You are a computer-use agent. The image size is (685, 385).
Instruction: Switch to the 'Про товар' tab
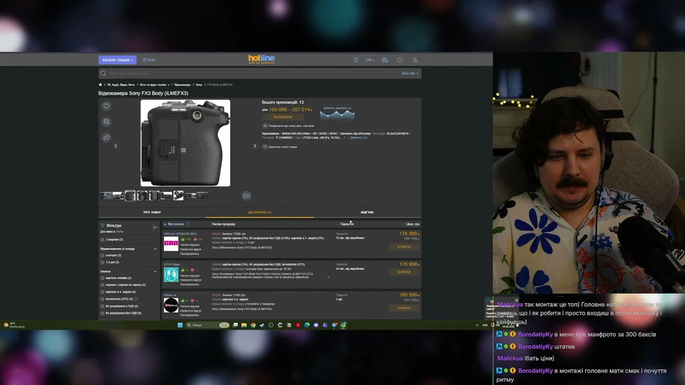[152, 212]
